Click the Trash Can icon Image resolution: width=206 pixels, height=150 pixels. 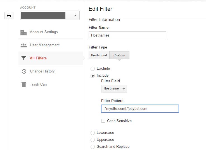pyautogui.click(x=24, y=84)
